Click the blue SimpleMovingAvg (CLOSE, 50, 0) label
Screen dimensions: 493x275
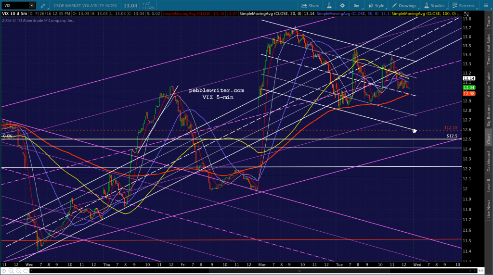[x=348, y=14]
